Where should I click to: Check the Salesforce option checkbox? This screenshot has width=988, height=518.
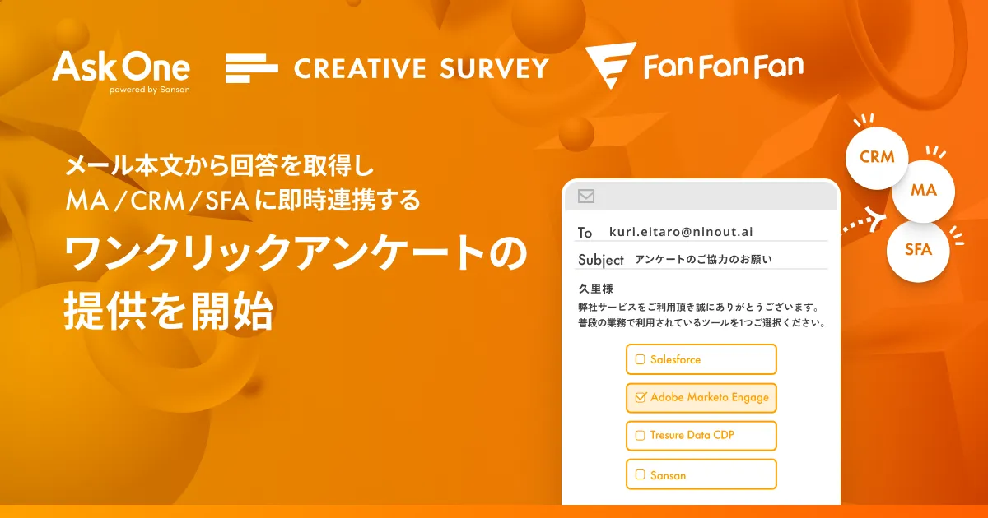pyautogui.click(x=640, y=359)
